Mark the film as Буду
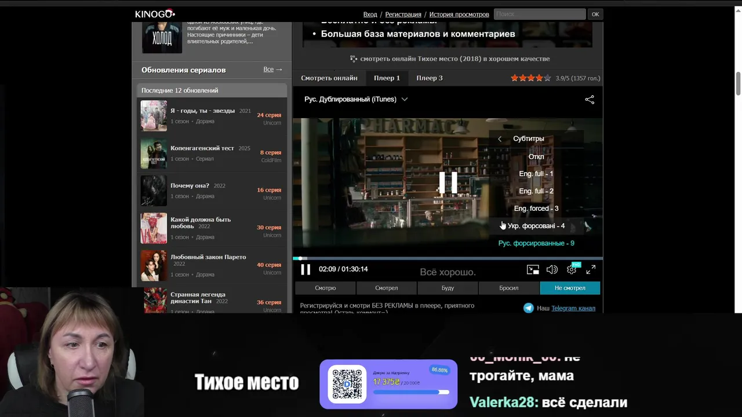 [448, 288]
